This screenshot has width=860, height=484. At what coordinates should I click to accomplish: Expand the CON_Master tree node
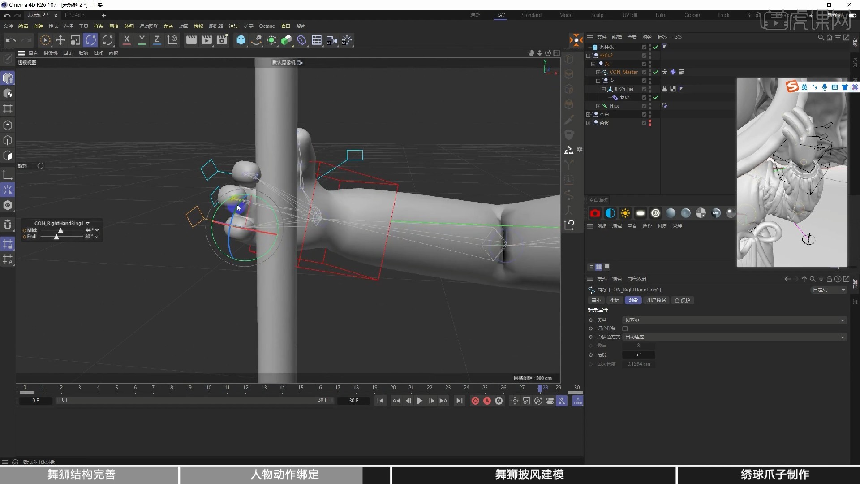(598, 72)
